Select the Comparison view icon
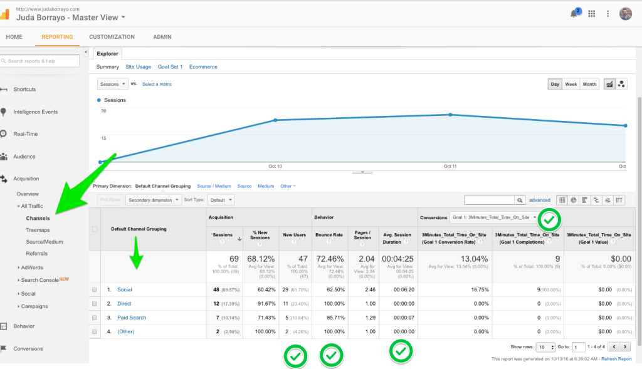642x369 pixels. 596,200
